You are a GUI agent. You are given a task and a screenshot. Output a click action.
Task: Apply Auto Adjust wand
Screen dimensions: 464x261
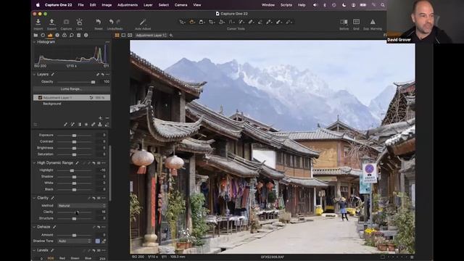pyautogui.click(x=143, y=22)
